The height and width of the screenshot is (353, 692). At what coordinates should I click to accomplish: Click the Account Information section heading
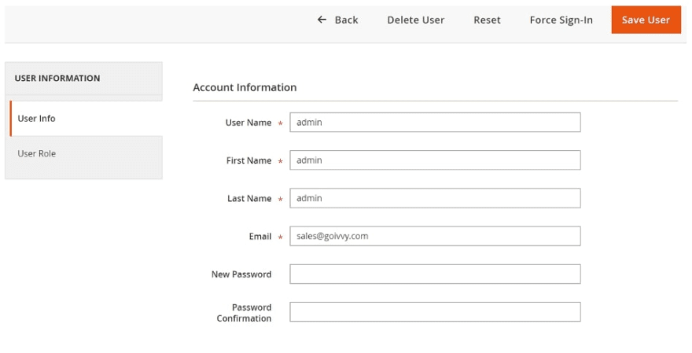245,87
